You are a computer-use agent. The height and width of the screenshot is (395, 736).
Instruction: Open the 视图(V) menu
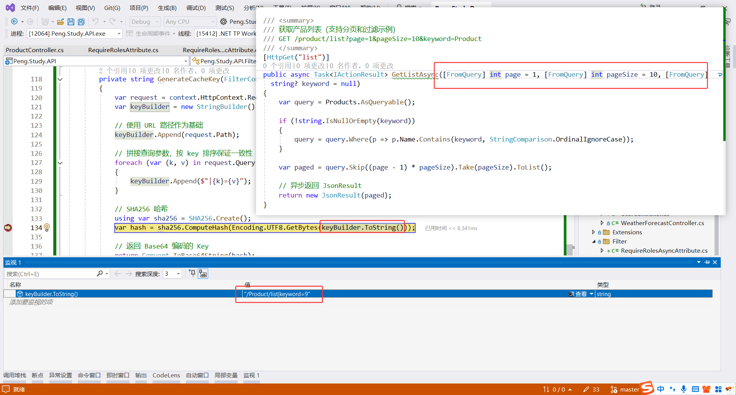pyautogui.click(x=85, y=8)
